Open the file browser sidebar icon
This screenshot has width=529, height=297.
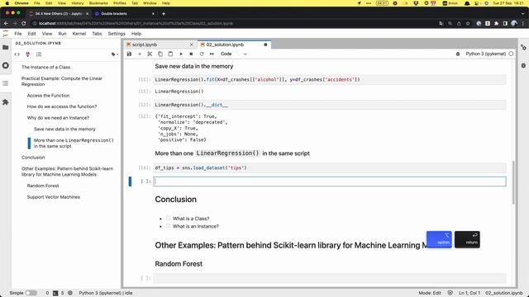coord(6,48)
